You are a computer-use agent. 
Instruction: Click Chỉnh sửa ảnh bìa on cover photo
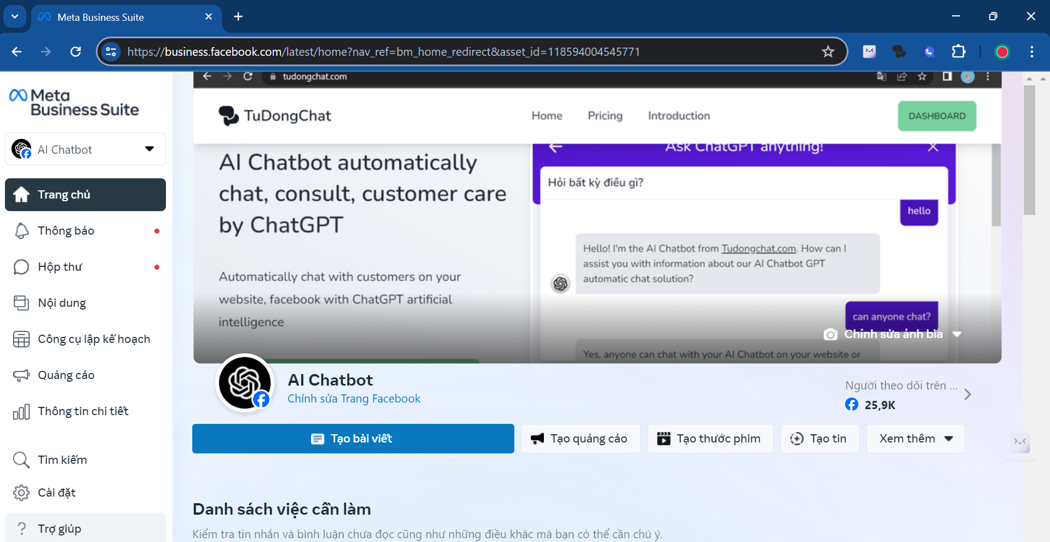(893, 334)
